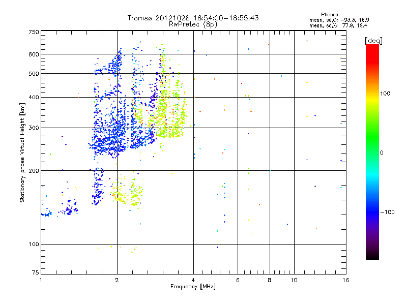Click the '1' frequency axis tick label
The width and height of the screenshot is (407, 305).
click(x=41, y=280)
